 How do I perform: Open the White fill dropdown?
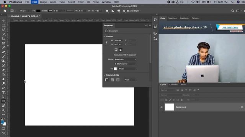pyautogui.click(x=127, y=69)
